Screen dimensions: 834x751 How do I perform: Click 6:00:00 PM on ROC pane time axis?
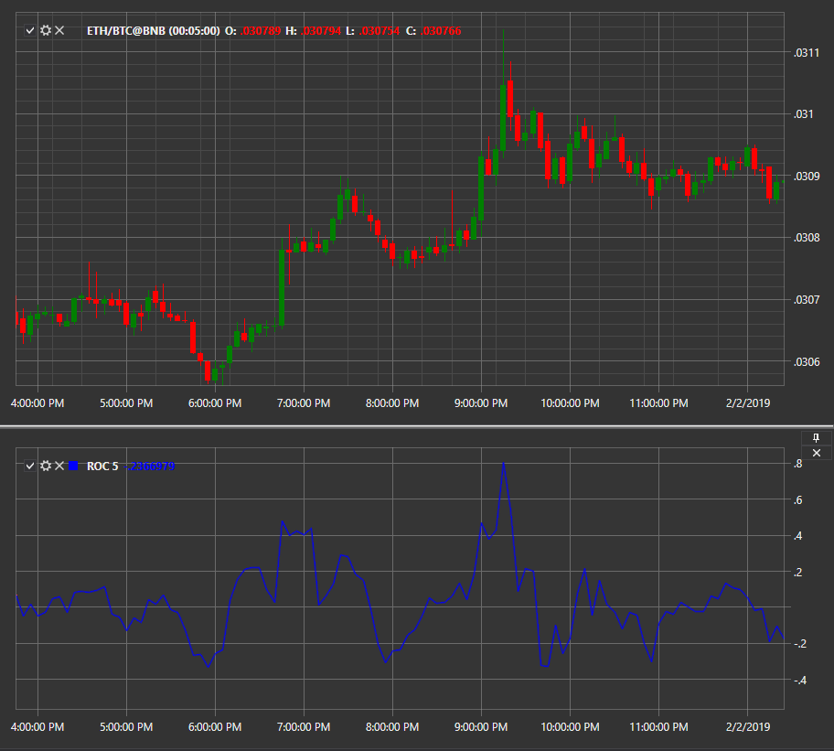coord(215,727)
